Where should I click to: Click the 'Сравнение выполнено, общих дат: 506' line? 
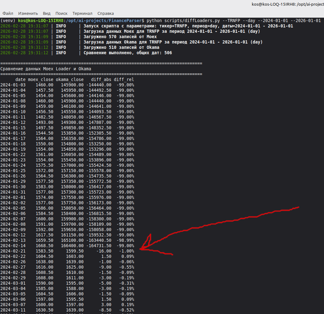(x=128, y=53)
